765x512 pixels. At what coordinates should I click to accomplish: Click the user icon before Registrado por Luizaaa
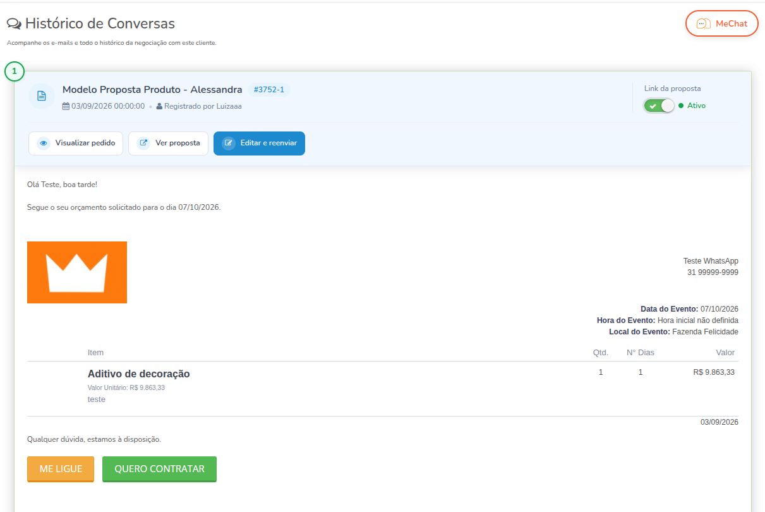[159, 106]
